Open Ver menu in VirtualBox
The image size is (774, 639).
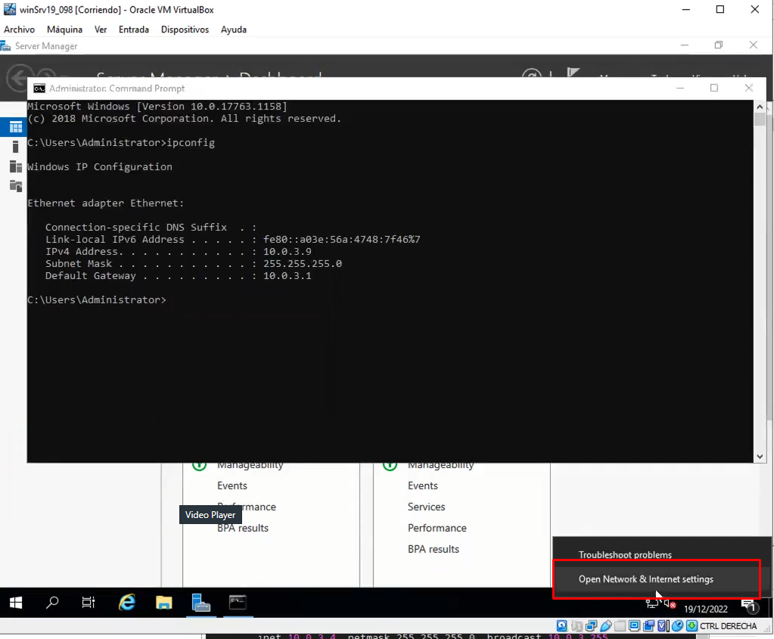point(101,29)
